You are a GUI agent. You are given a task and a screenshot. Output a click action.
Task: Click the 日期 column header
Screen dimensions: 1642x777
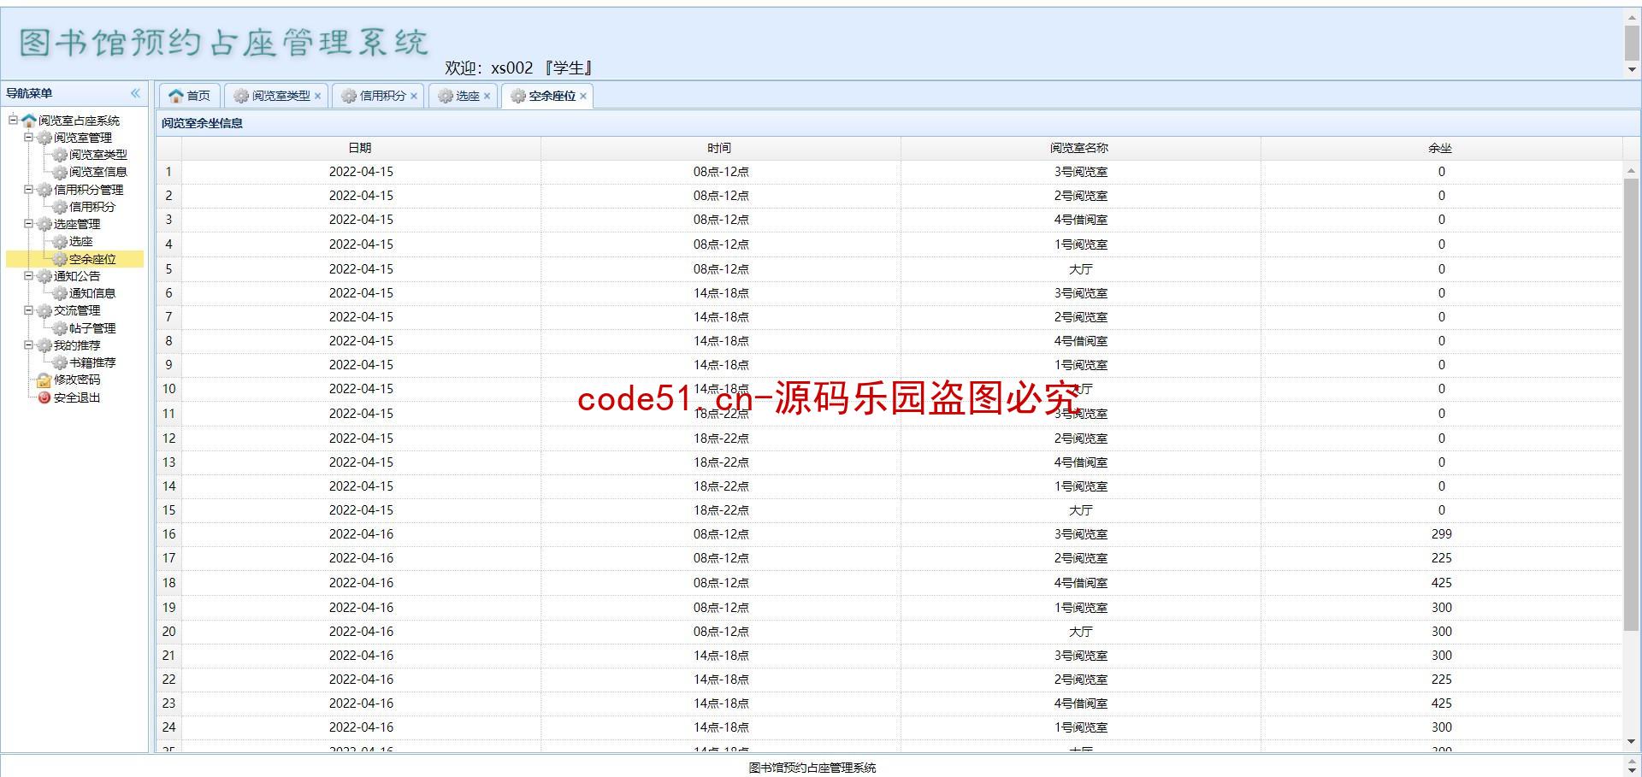360,148
